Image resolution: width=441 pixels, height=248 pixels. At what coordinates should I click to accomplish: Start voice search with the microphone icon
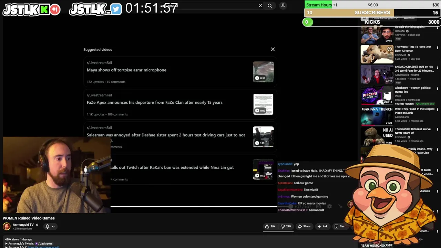pyautogui.click(x=283, y=6)
